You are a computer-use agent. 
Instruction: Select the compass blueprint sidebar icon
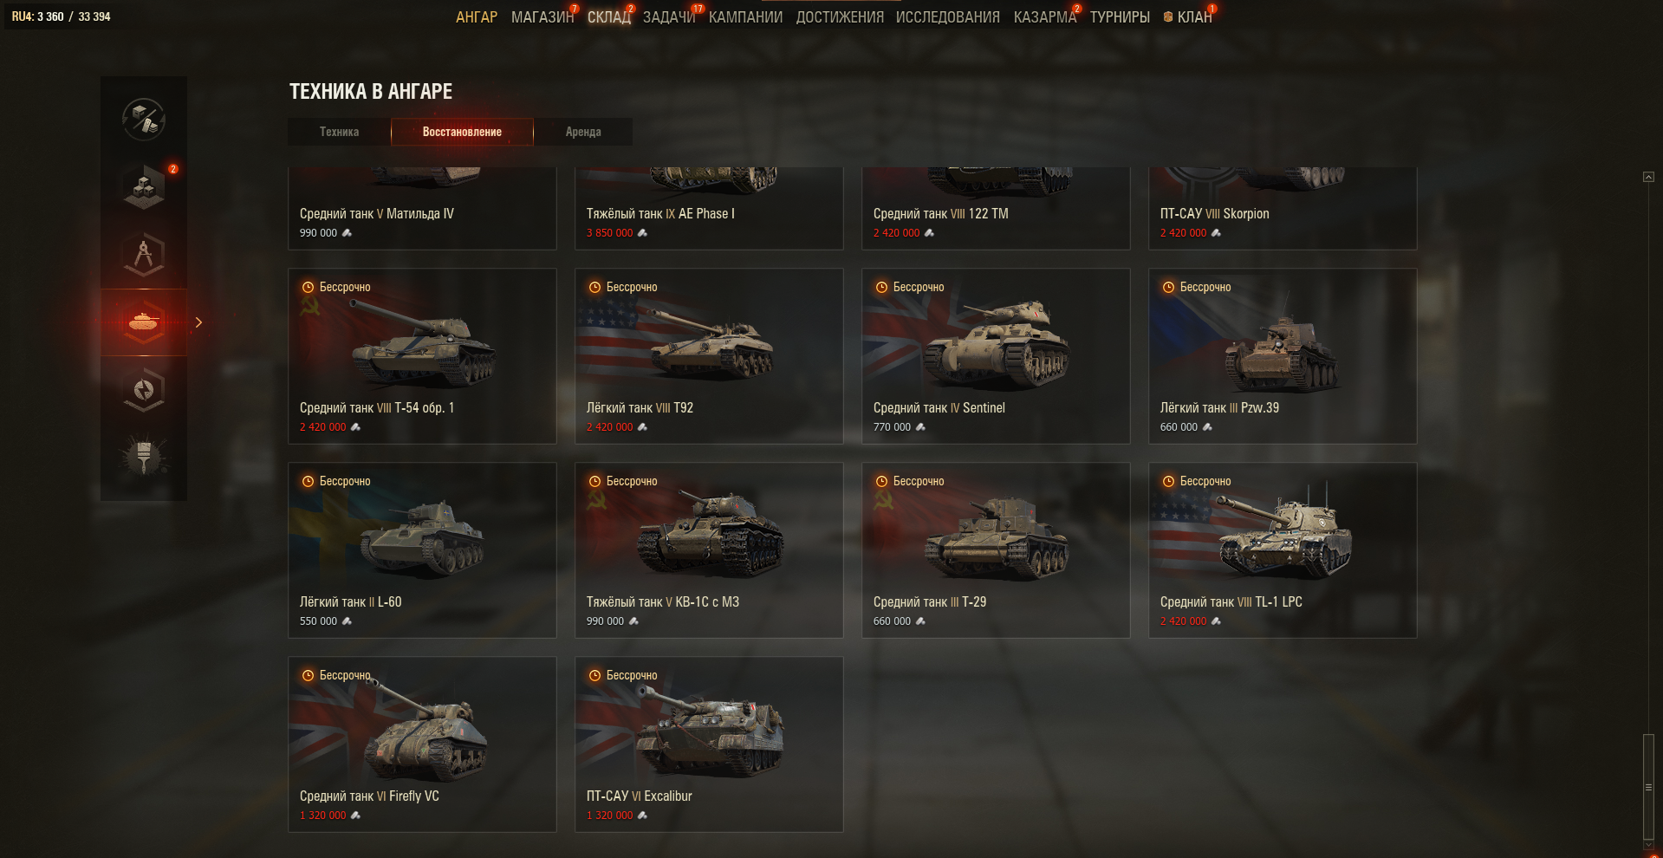tap(144, 254)
